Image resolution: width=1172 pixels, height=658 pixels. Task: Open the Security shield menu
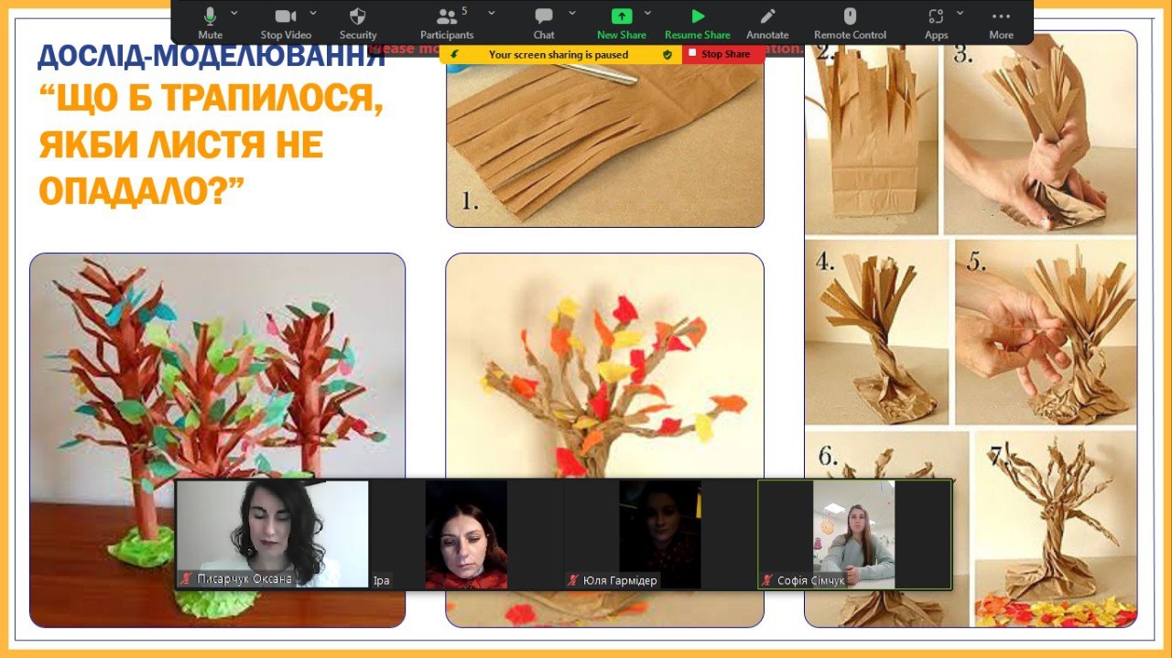pyautogui.click(x=358, y=22)
